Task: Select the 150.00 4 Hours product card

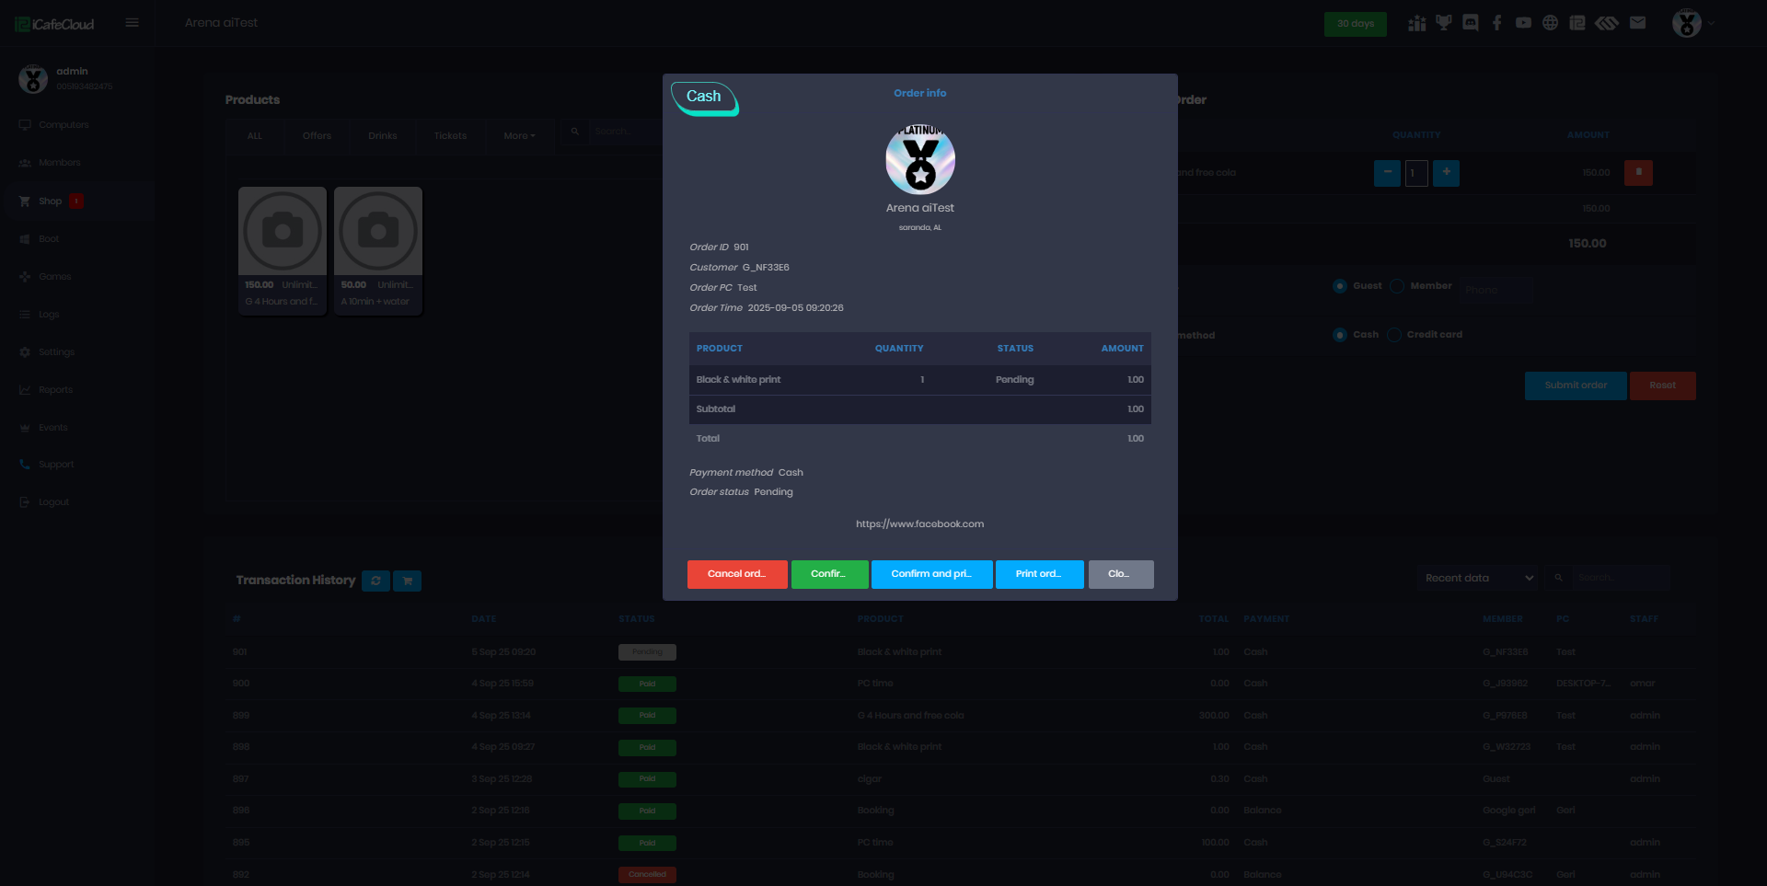Action: pyautogui.click(x=283, y=251)
